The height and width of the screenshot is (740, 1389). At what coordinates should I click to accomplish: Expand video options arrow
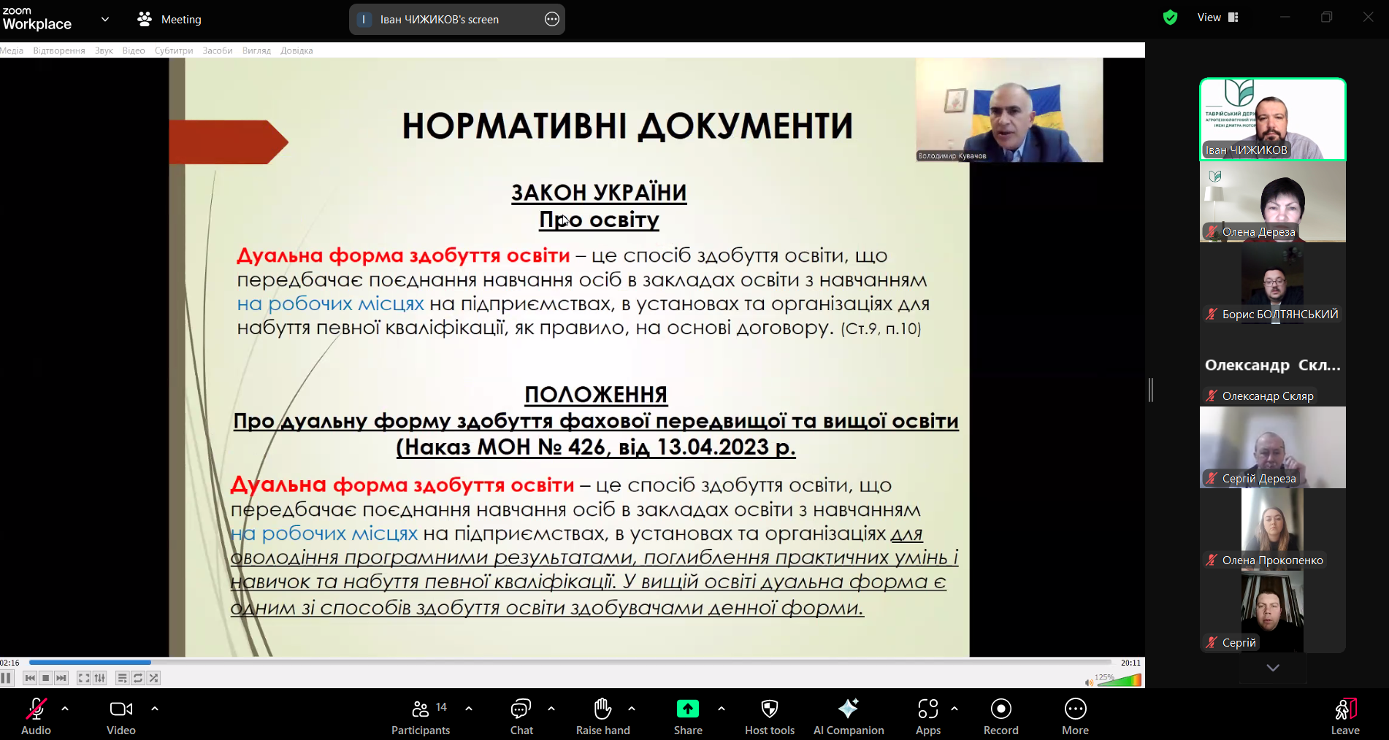coord(155,709)
